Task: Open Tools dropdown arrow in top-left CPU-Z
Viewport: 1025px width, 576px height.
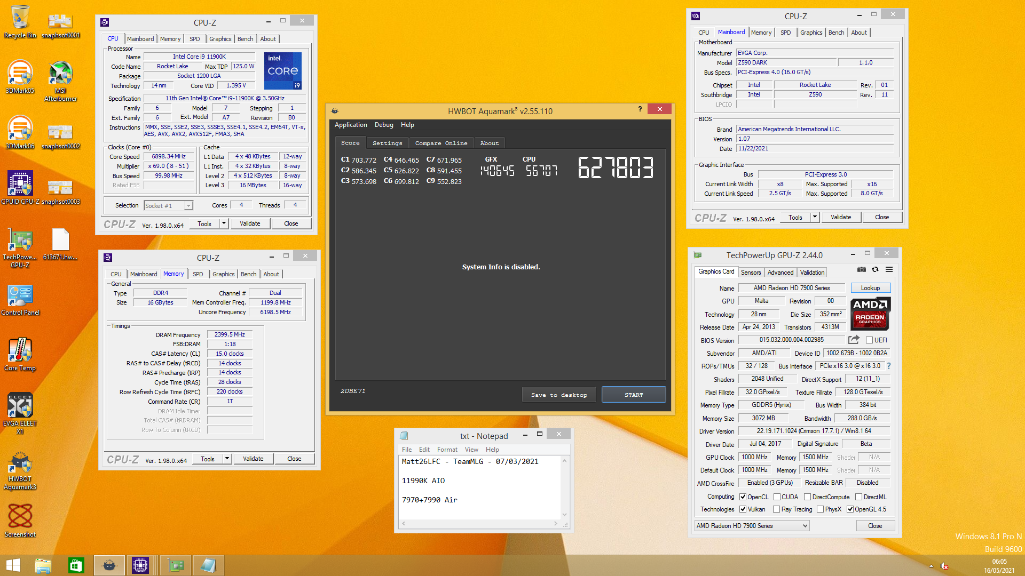Action: [224, 223]
